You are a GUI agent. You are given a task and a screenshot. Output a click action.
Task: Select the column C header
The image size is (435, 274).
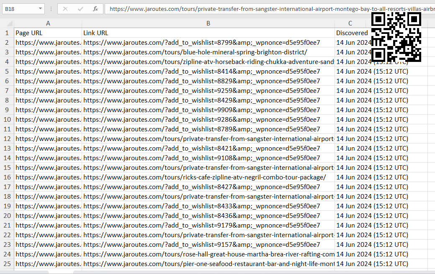[x=350, y=23]
